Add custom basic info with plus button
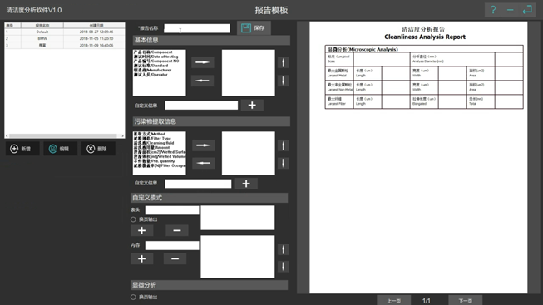Screen dimensions: 543x305 click(x=252, y=106)
